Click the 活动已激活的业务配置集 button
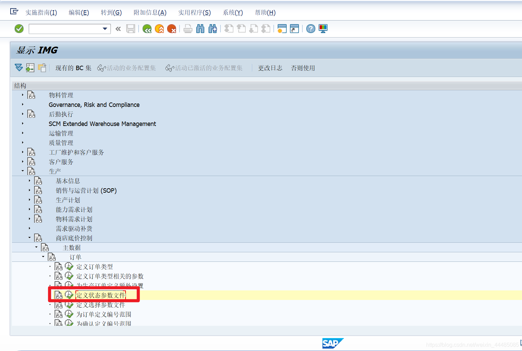Screen dimensions: 522x351 click(204, 68)
